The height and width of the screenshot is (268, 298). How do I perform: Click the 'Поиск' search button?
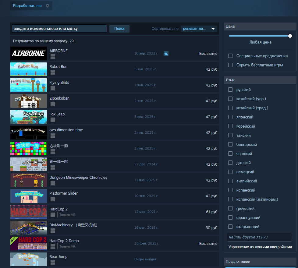pos(119,29)
